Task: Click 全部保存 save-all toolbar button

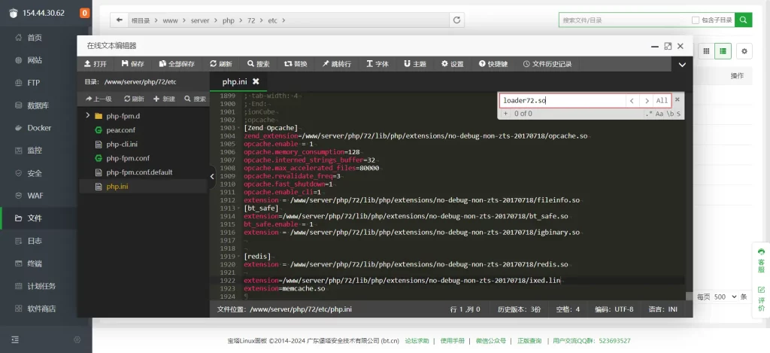Action: pyautogui.click(x=176, y=64)
